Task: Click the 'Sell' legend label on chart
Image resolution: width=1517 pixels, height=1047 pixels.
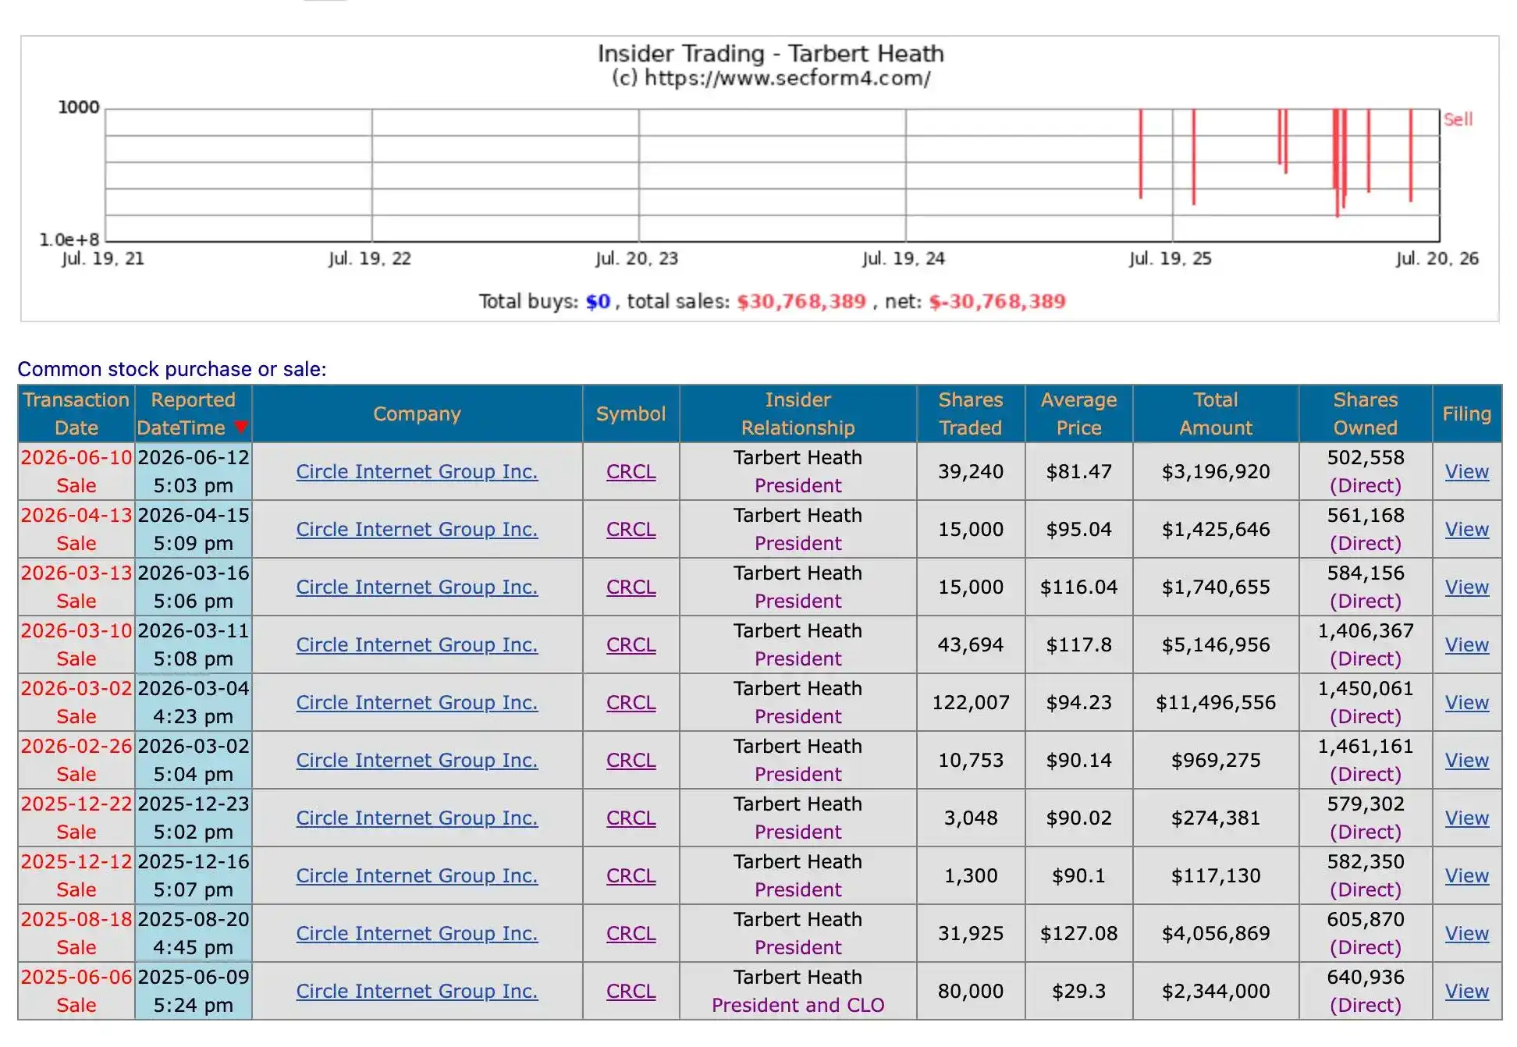Action: pyautogui.click(x=1458, y=119)
